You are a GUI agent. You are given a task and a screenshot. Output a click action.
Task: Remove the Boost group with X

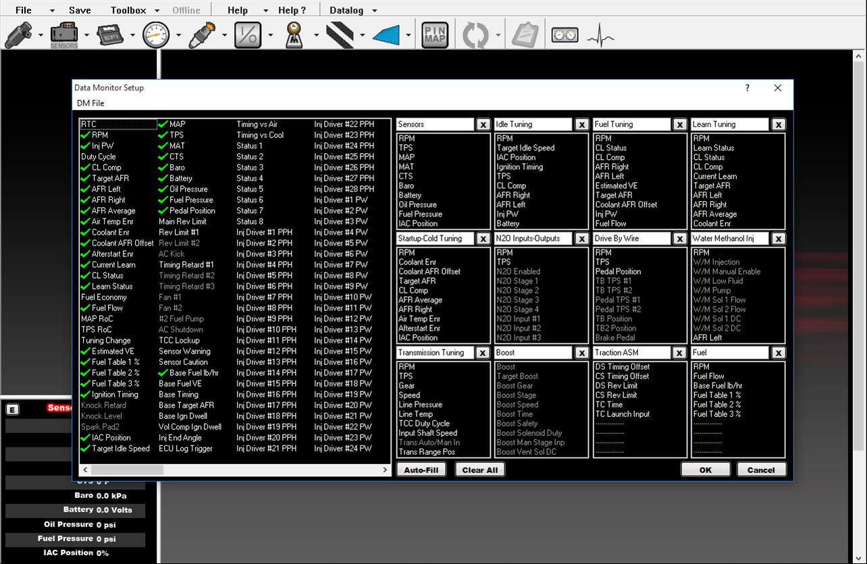click(x=581, y=353)
